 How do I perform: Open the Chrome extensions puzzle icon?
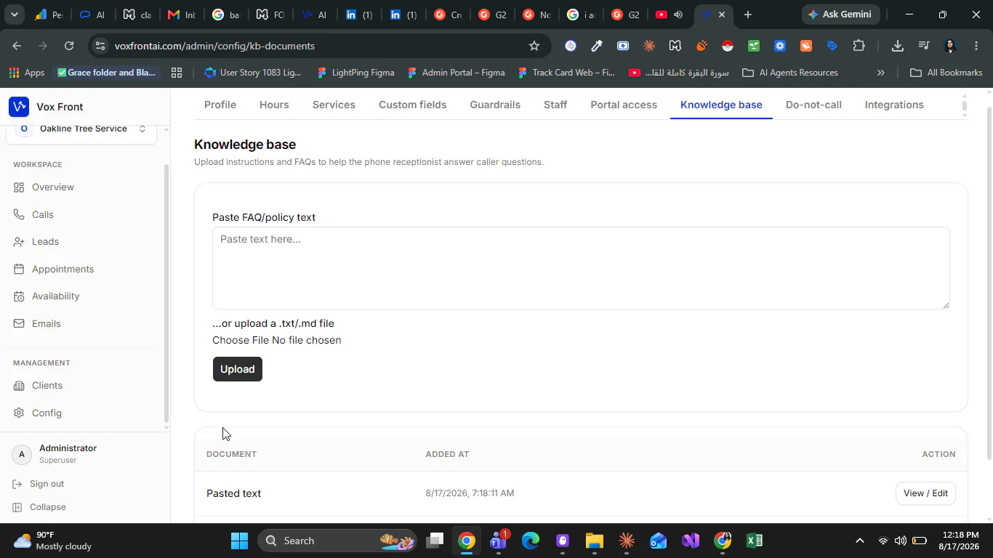859,46
